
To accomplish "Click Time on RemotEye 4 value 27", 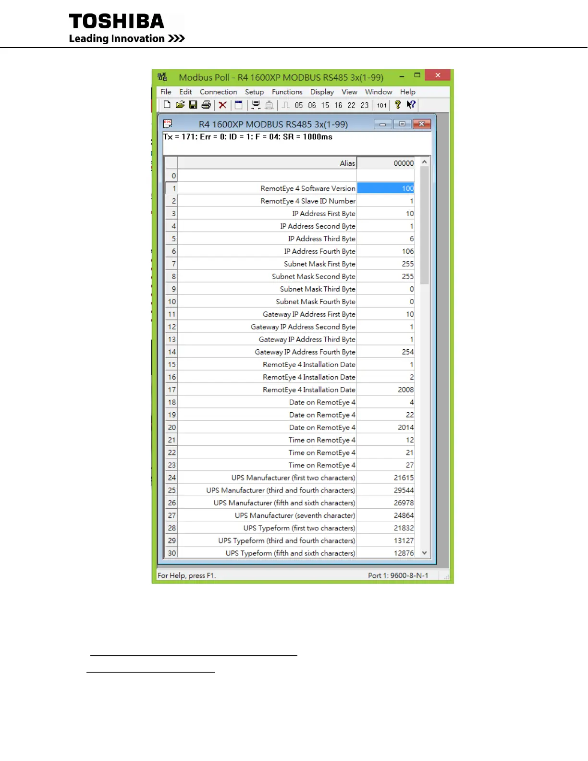I will [386, 465].
